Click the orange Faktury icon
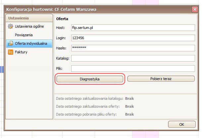This screenshot has height=138, width=203. 10,52
